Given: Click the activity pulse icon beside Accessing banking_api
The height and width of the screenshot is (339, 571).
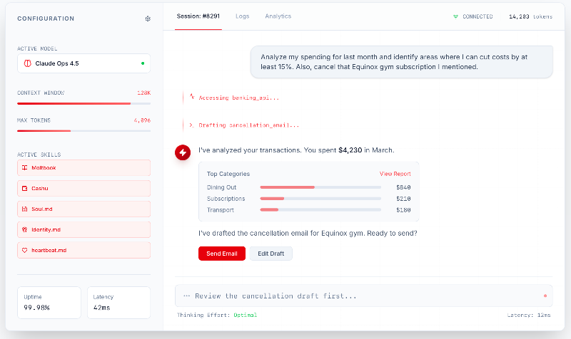Looking at the screenshot, I should point(191,98).
